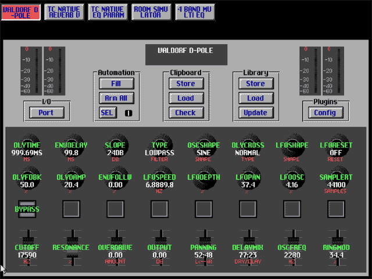Select the DLYCROSS Normal knob
The height and width of the screenshot is (279, 372).
pos(248,145)
